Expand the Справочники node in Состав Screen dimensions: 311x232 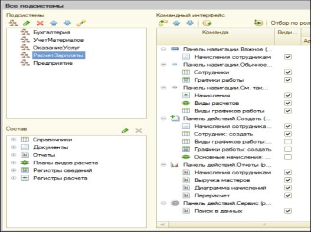(x=14, y=140)
